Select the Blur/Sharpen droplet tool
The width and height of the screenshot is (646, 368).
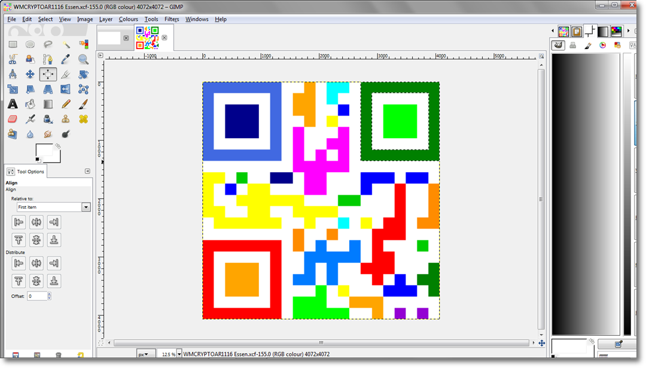(30, 134)
